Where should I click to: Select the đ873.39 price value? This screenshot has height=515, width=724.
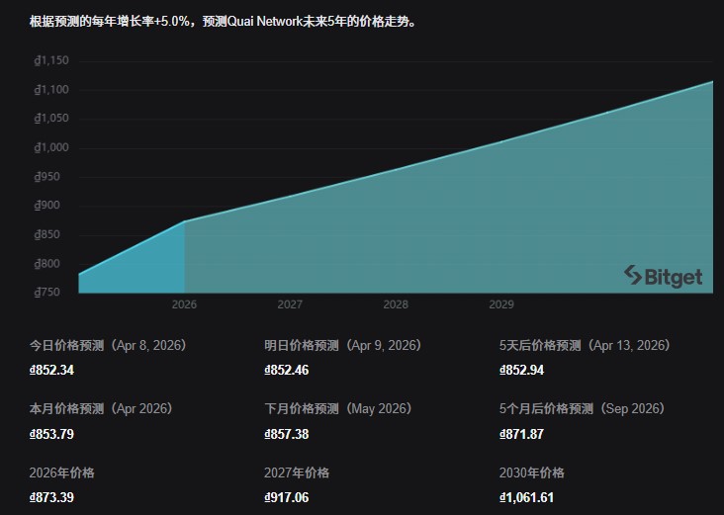tap(51, 497)
